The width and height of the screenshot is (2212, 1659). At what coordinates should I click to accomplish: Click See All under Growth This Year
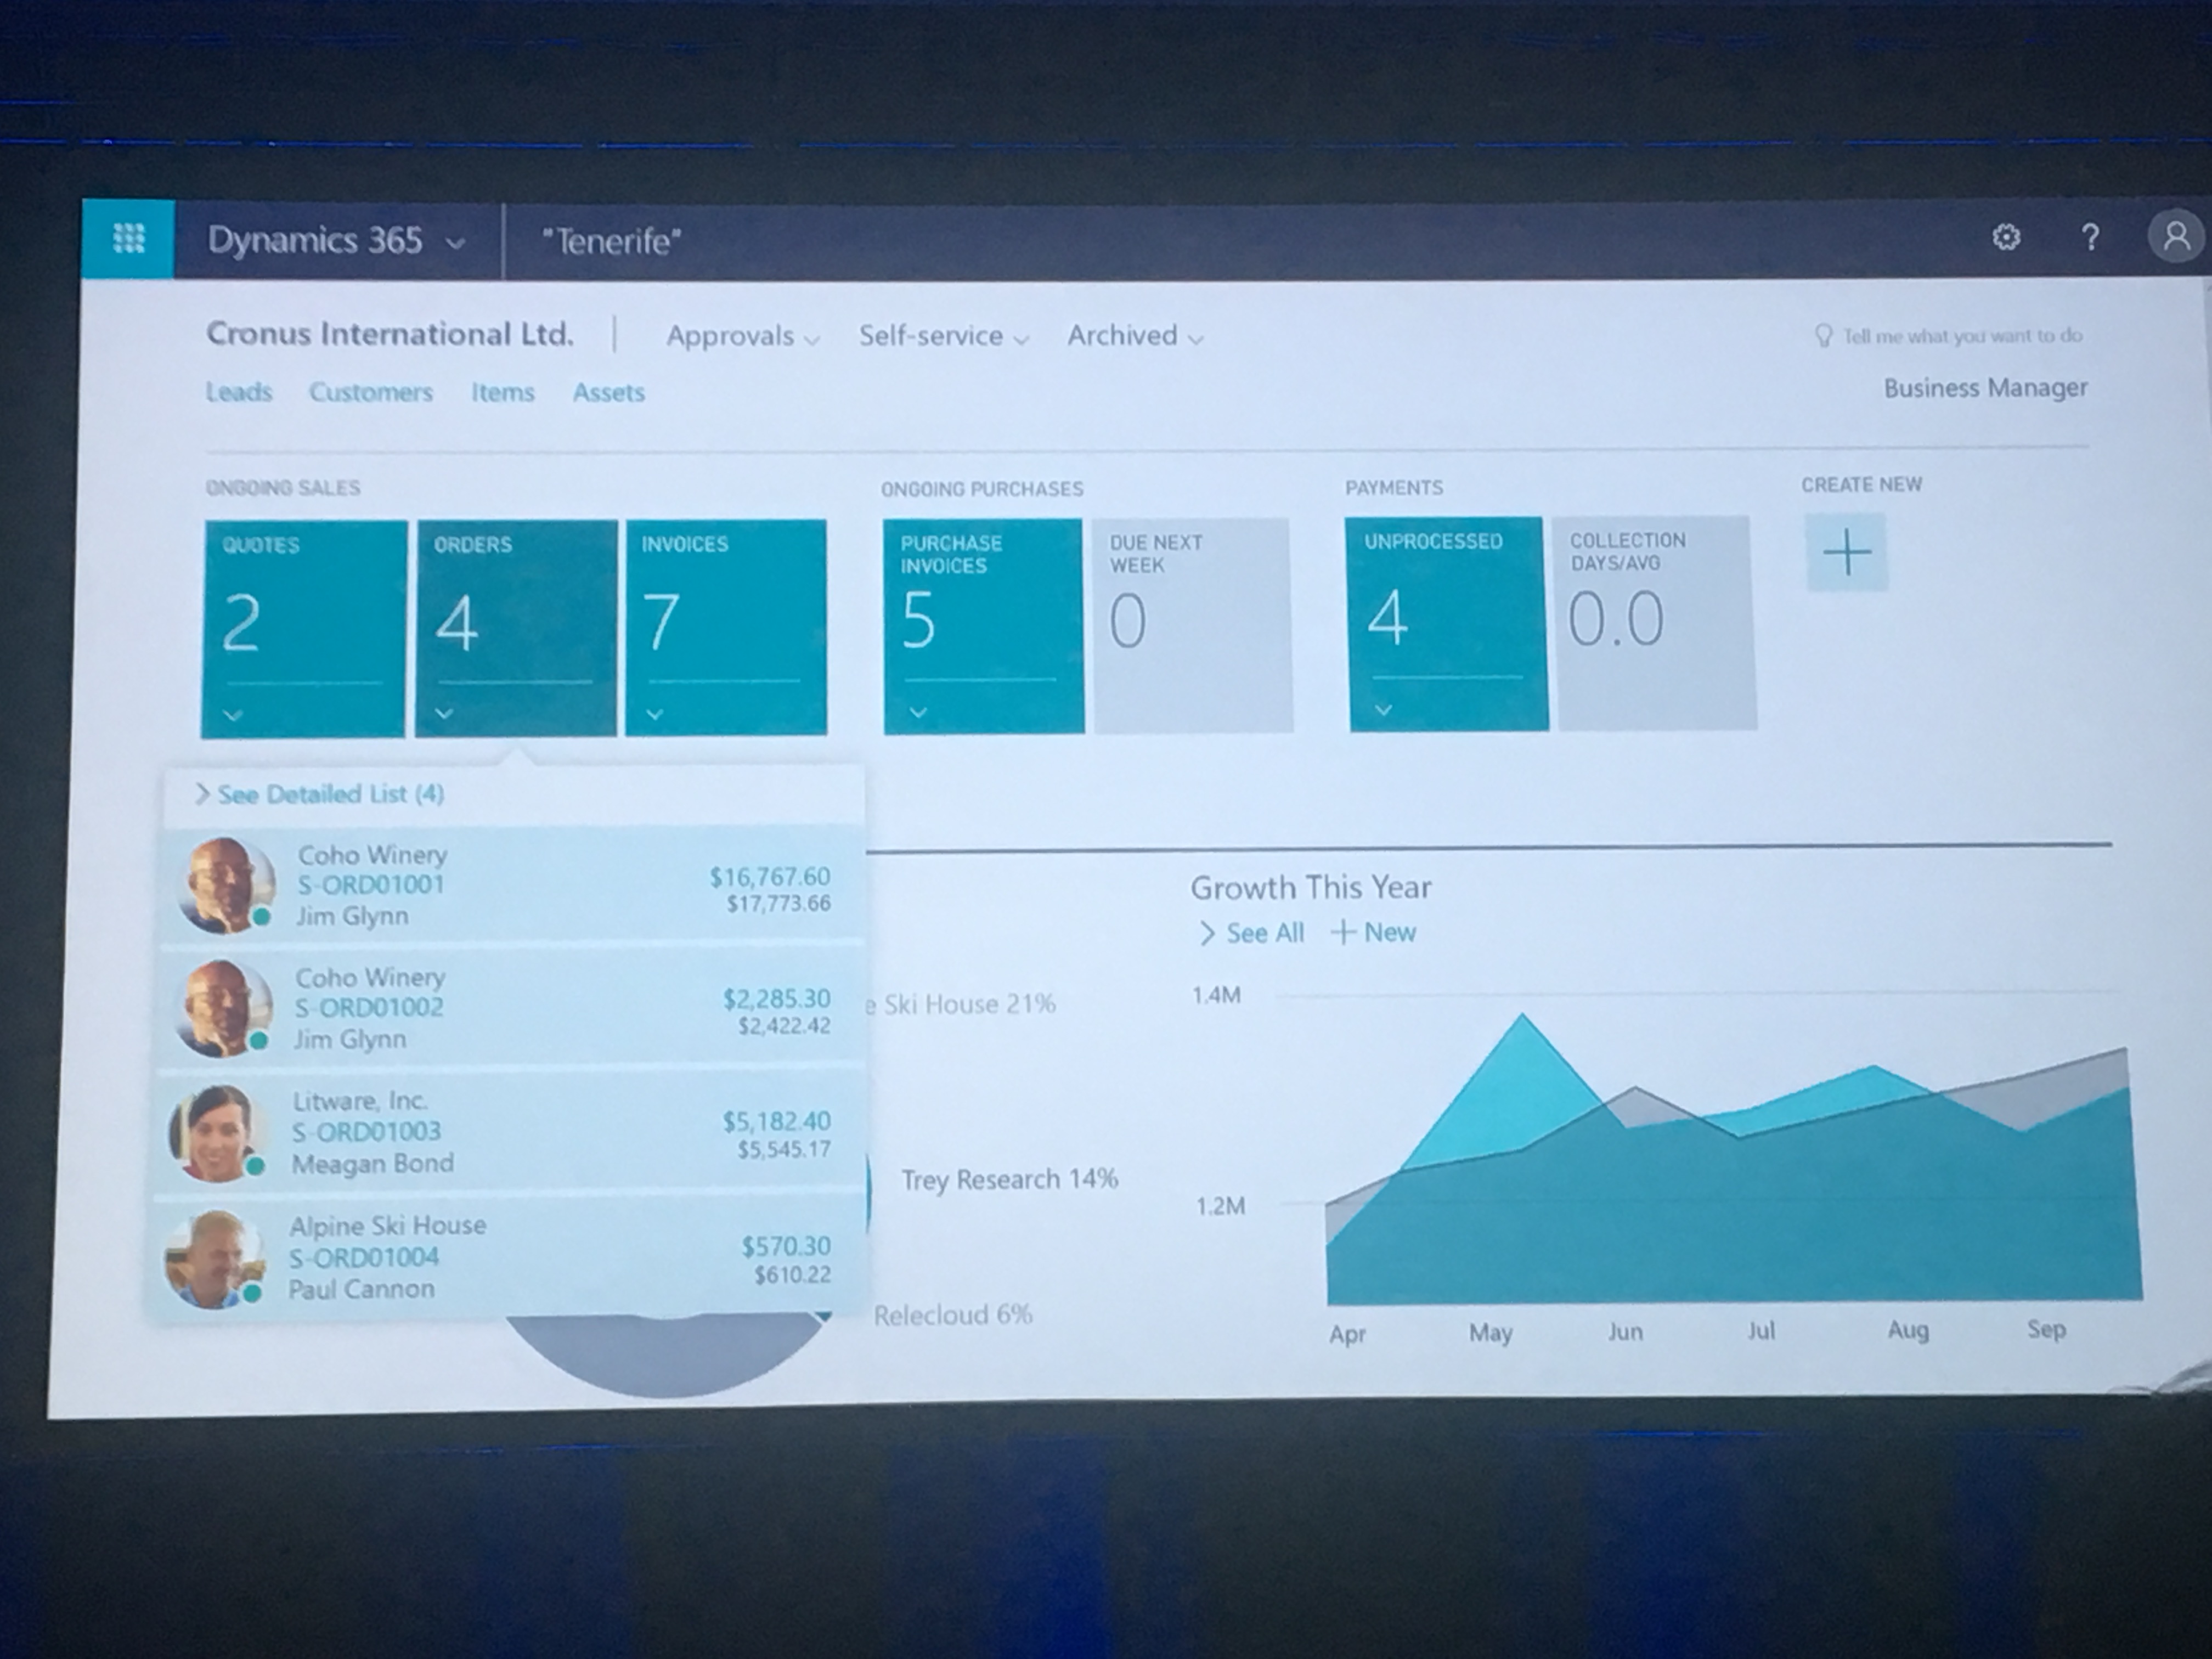pyautogui.click(x=1252, y=933)
